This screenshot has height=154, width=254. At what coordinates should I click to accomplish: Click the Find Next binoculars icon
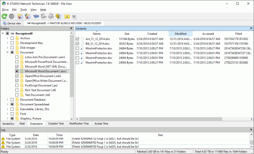tap(51, 16)
